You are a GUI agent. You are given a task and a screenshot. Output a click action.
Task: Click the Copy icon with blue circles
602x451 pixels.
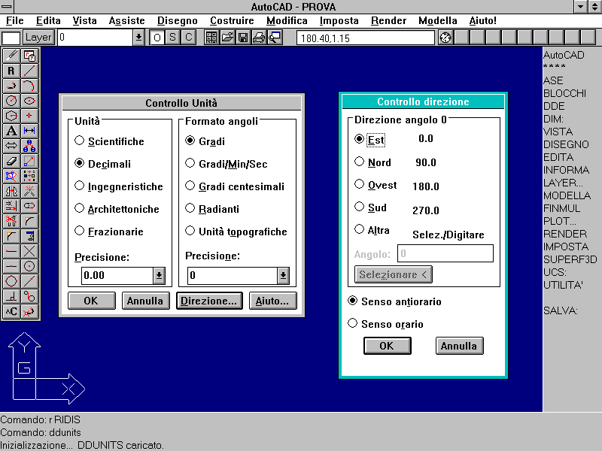[29, 146]
